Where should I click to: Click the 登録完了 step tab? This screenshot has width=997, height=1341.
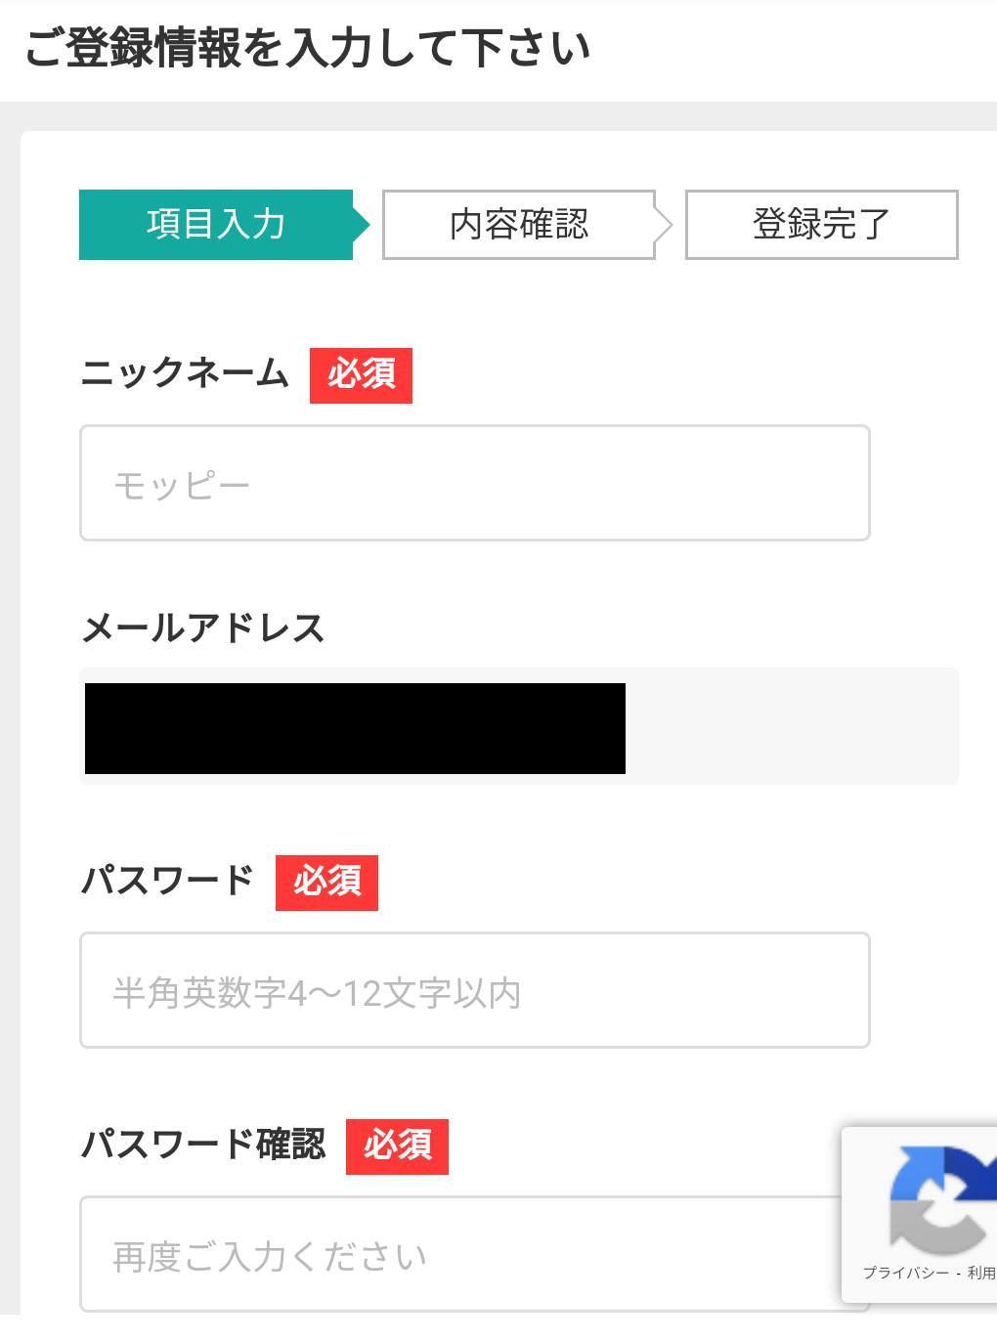tap(821, 225)
